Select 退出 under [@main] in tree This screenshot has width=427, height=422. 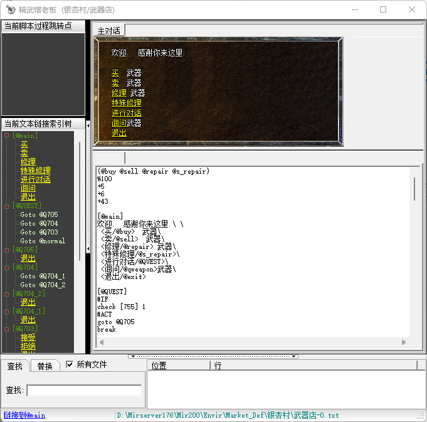28,196
